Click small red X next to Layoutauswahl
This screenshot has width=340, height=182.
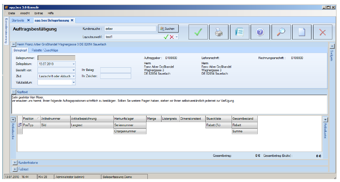[x=172, y=37]
